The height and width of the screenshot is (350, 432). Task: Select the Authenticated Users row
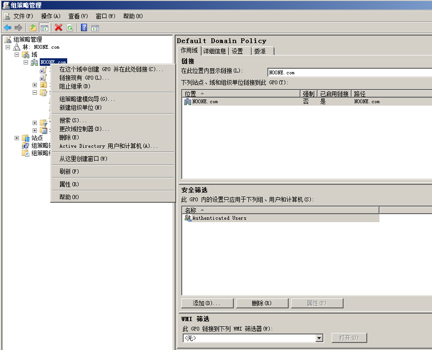pyautogui.click(x=281, y=218)
